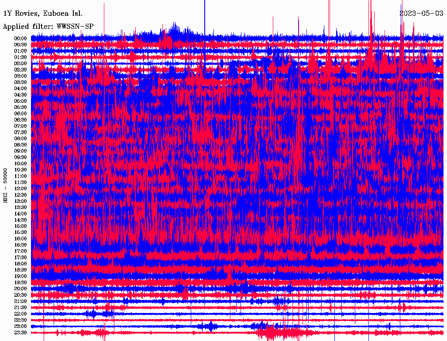
Task: Click the 07:30 time marker
Action: coord(21,132)
